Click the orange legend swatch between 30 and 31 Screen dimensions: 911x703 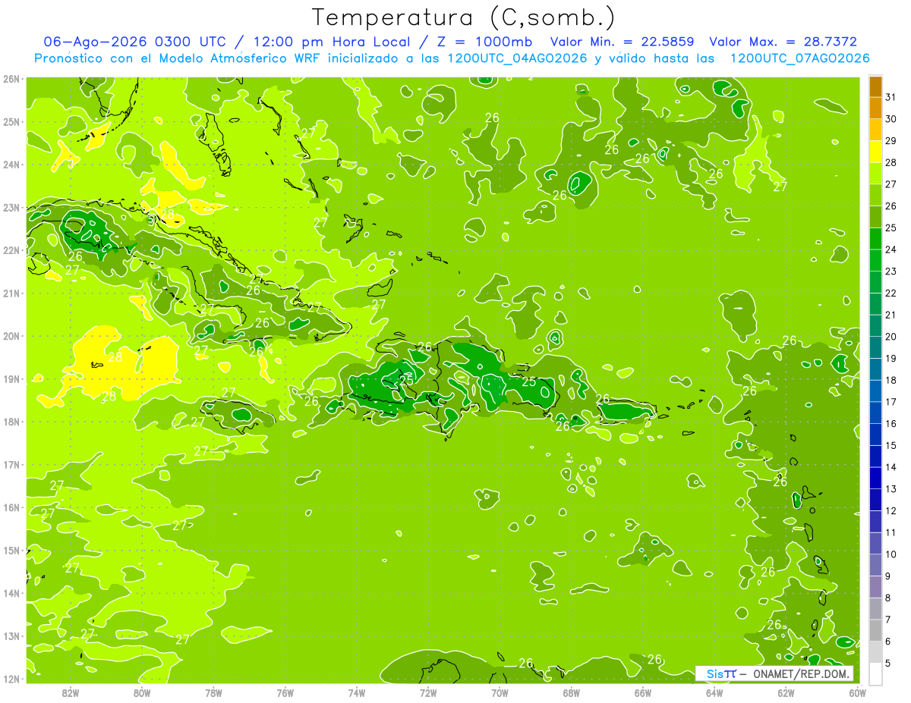[x=875, y=108]
